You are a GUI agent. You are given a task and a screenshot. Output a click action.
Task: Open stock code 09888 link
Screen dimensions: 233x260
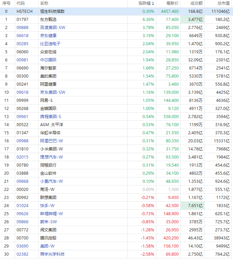(x=23, y=28)
